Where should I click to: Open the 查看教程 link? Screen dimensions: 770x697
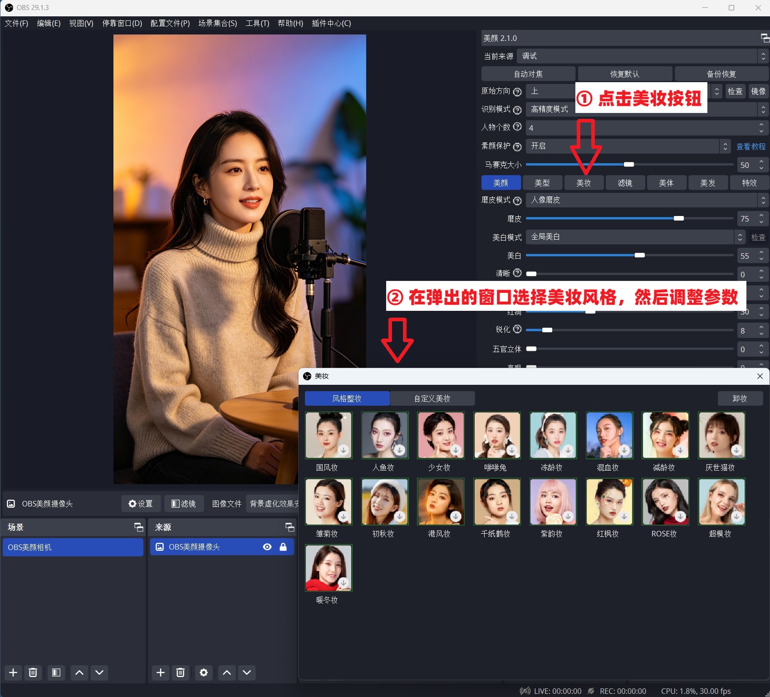point(751,146)
